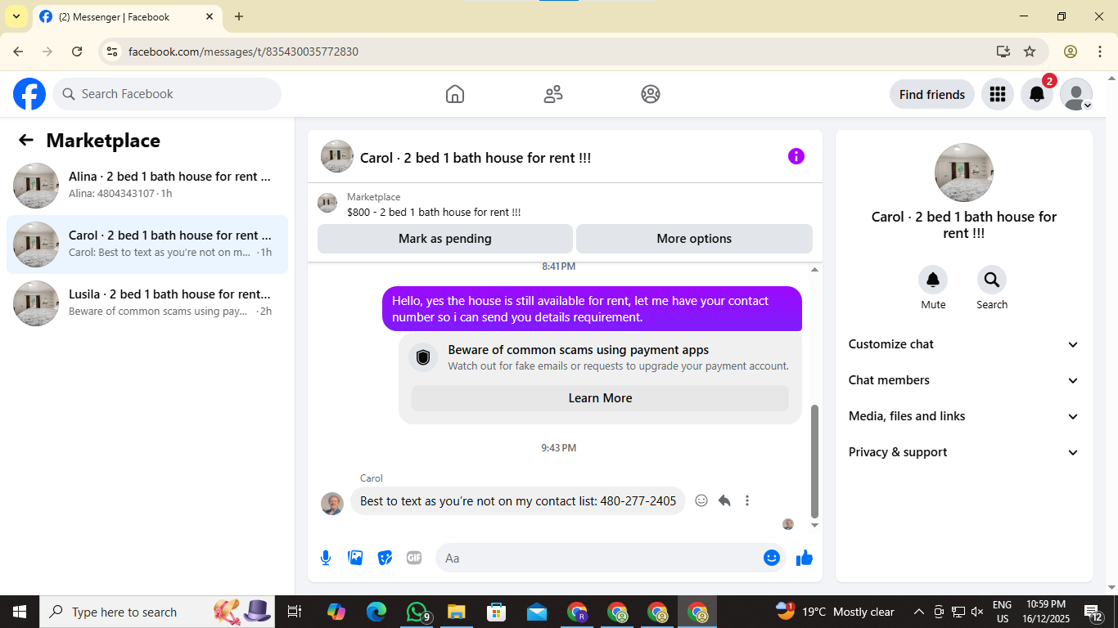Click the browser tab search dropdown arrow
This screenshot has height=628, width=1118.
[x=16, y=16]
